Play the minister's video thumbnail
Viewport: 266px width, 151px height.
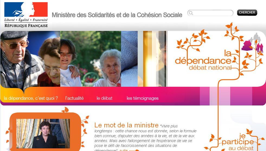(43, 133)
